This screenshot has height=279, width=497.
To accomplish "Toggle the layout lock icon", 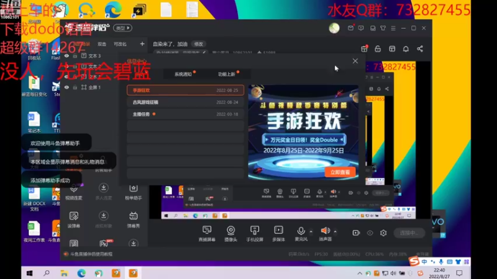I will (x=378, y=49).
